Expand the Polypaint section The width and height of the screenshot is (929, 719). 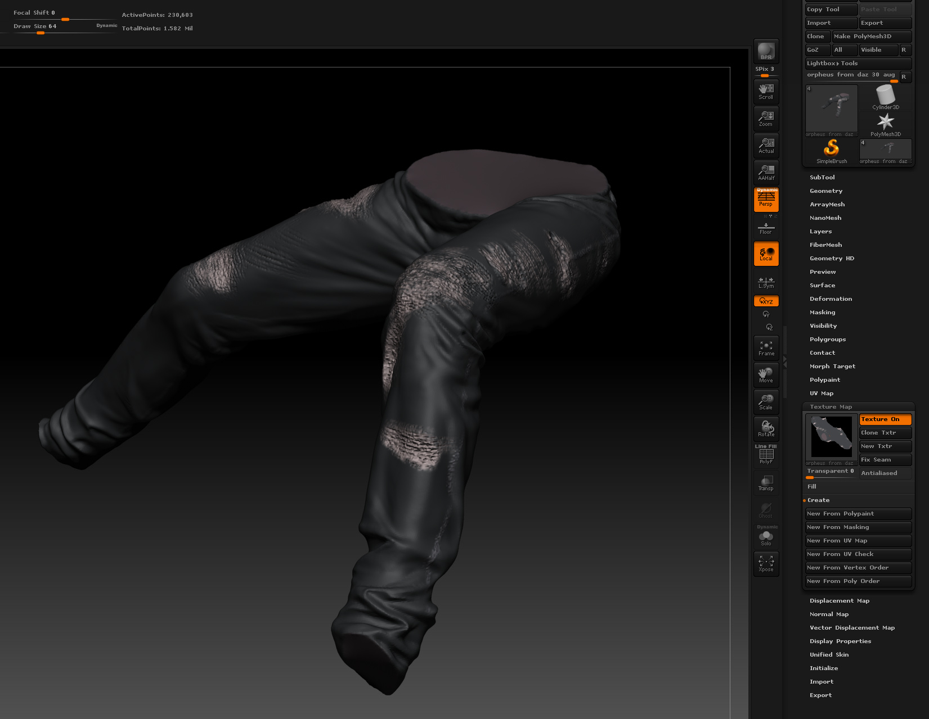[x=825, y=380]
